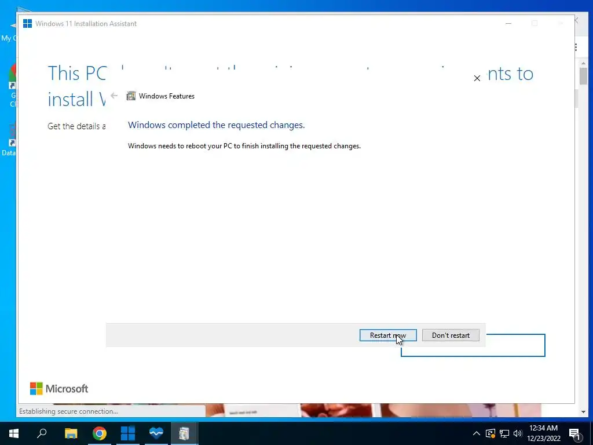The width and height of the screenshot is (593, 445).
Task: Click the Windows 11 Installation Assistant logo
Action: [27, 23]
